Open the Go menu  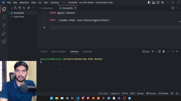pyautogui.click(x=40, y=3)
